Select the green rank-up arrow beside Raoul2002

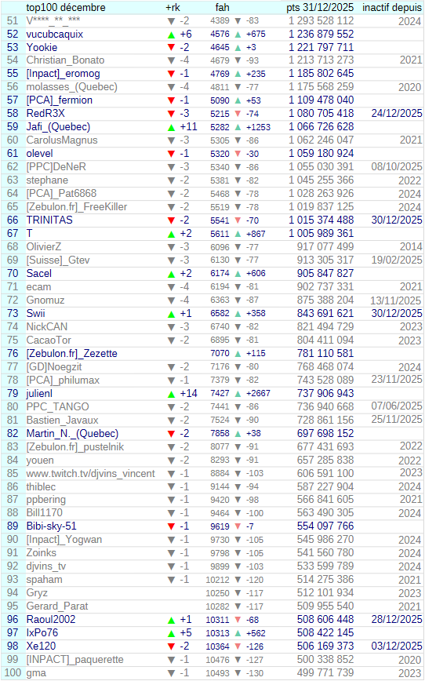(172, 621)
